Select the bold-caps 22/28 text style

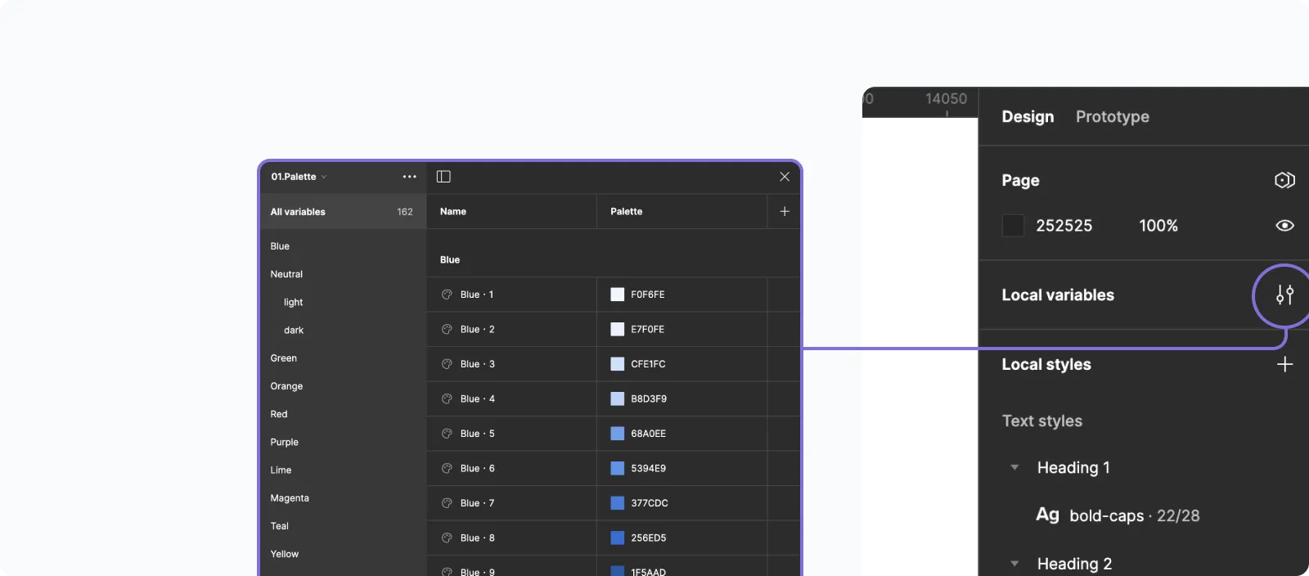1118,515
